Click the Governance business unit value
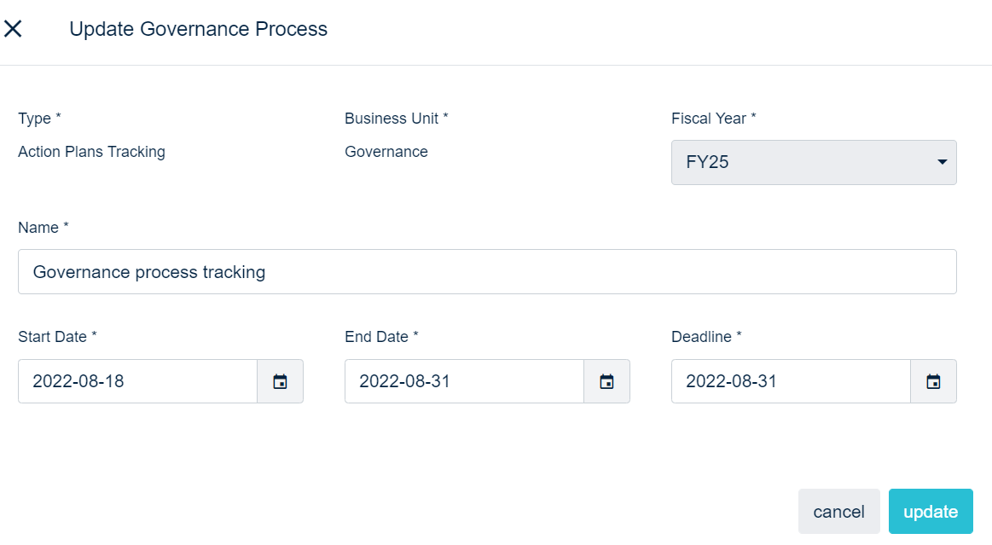The width and height of the screenshot is (992, 545). (386, 152)
